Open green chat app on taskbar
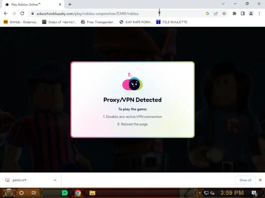 click(65, 193)
